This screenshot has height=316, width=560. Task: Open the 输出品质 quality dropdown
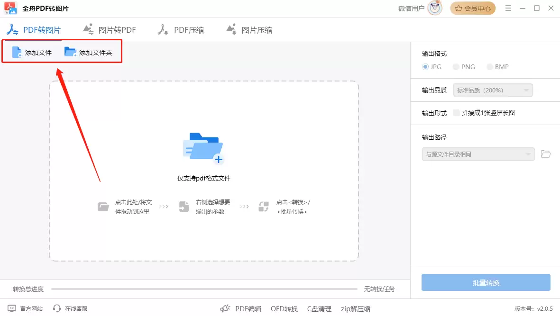pos(492,90)
